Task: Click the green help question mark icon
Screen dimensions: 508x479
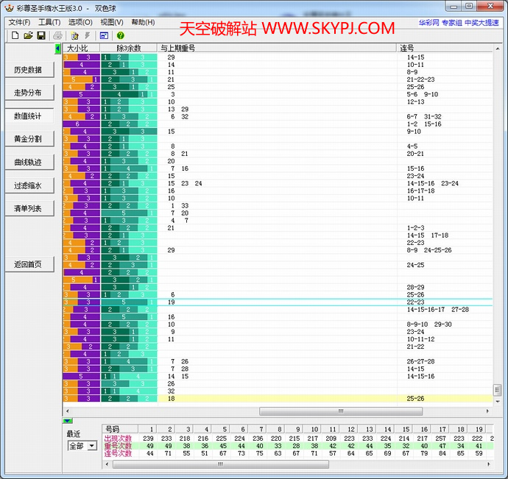Action: tap(121, 35)
